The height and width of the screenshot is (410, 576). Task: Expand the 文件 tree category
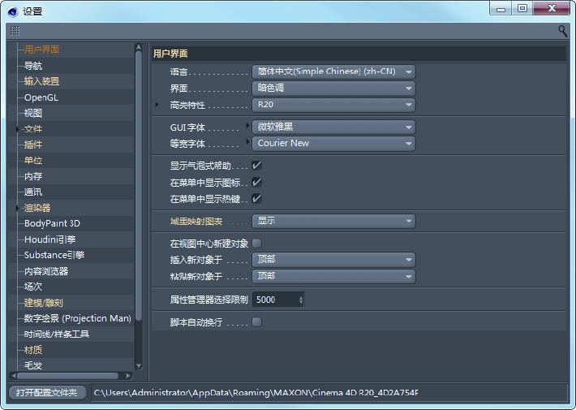point(18,129)
